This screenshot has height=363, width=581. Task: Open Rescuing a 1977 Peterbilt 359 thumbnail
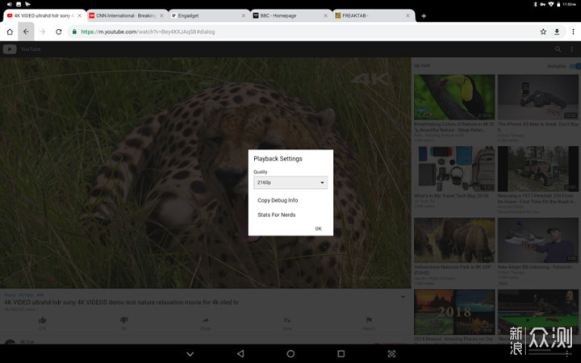pyautogui.click(x=537, y=169)
